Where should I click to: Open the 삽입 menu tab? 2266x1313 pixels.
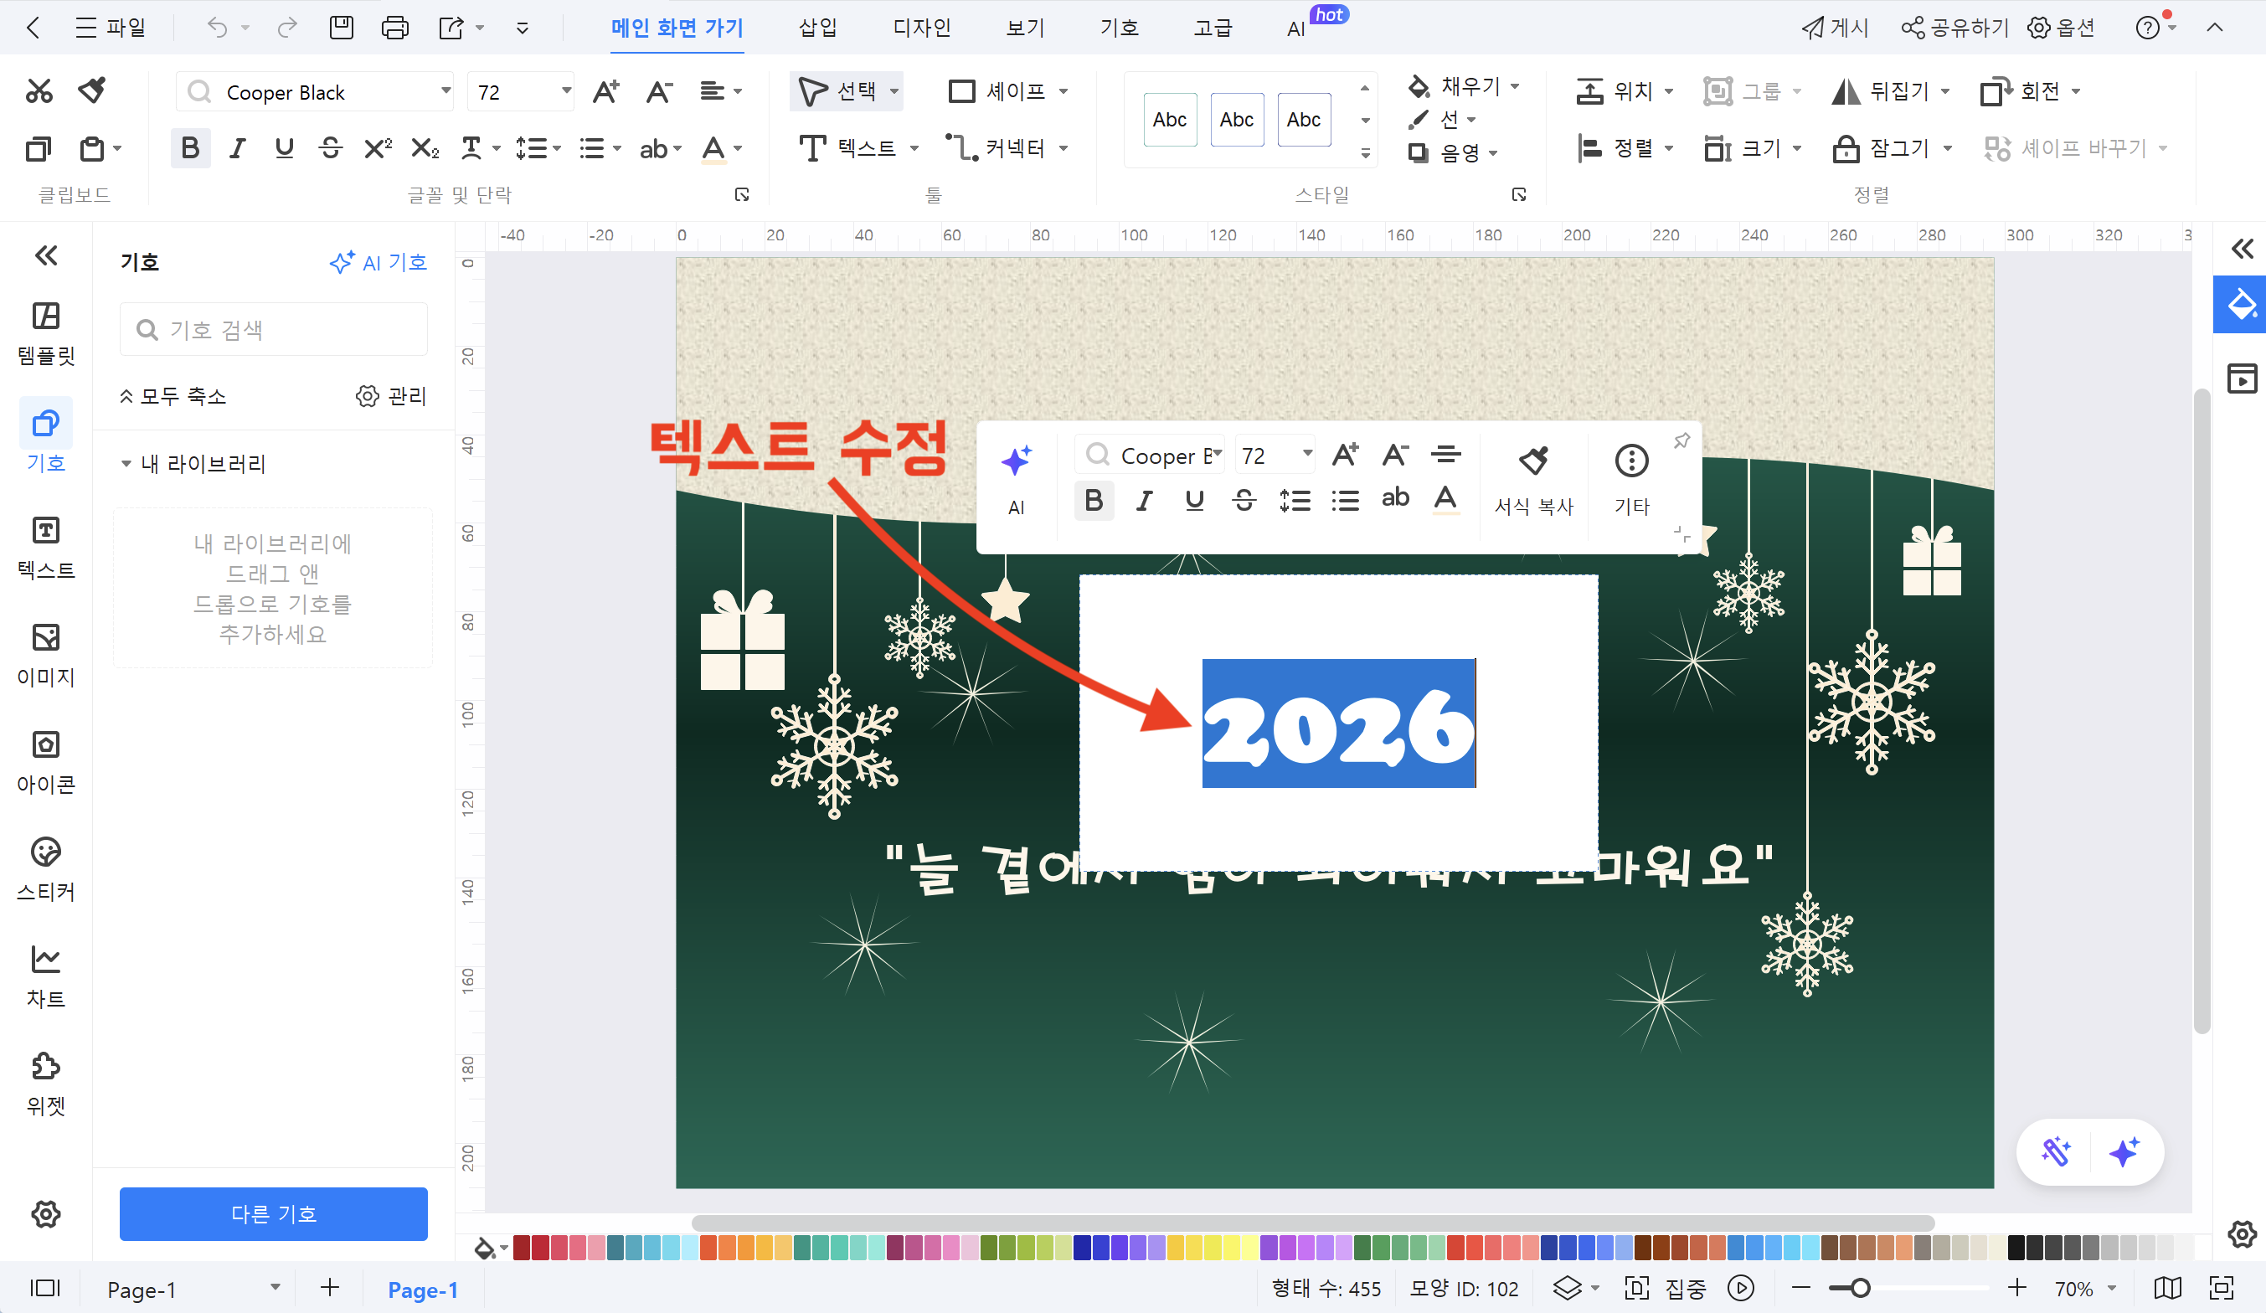816,27
